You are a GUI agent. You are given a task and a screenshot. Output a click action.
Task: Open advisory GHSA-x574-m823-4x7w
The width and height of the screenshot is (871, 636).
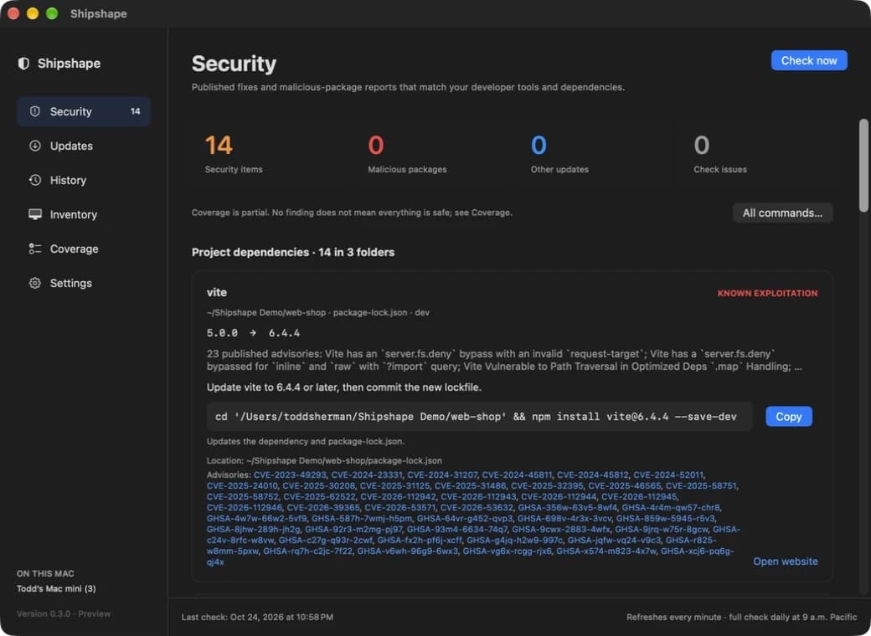click(x=606, y=551)
